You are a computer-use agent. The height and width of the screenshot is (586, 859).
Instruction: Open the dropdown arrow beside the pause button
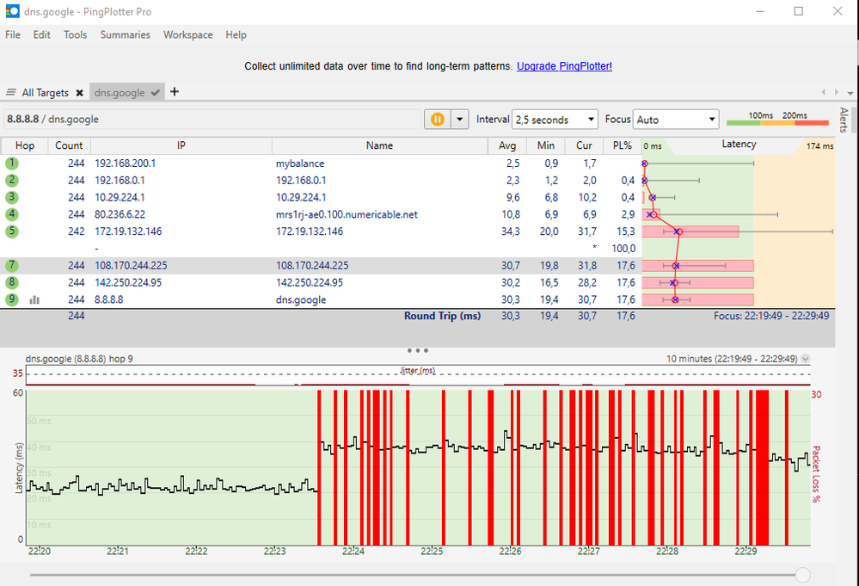[x=459, y=120]
